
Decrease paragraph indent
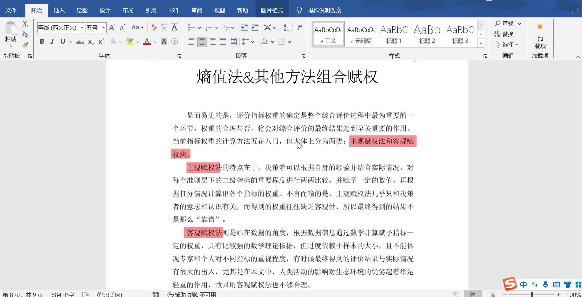point(244,28)
